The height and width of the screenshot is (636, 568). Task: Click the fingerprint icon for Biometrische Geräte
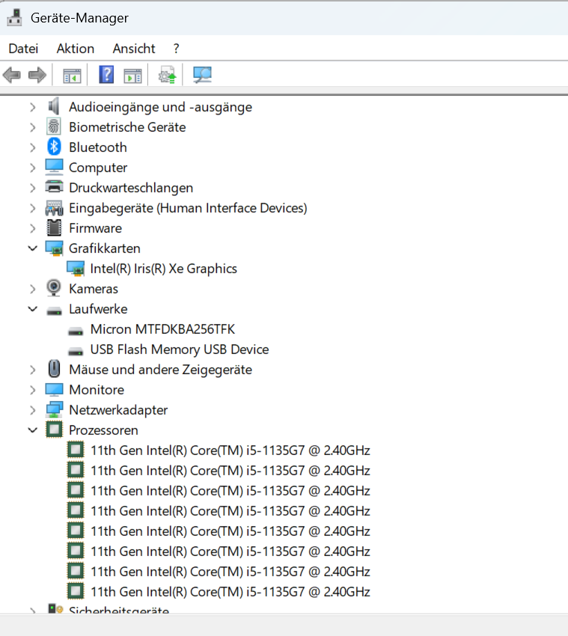(54, 127)
